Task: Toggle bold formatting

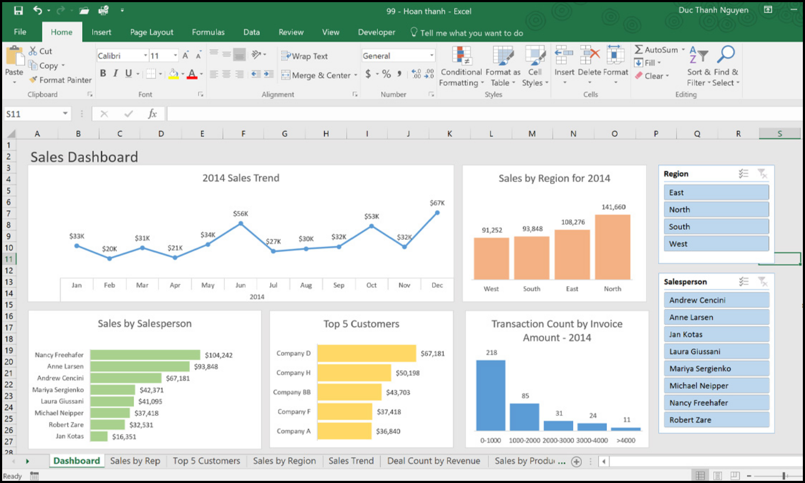Action: 102,74
